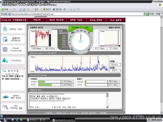Viewport: 163px width, 122px height.
Task: Select SPEED TEST in the sidebar
Action: [13, 29]
